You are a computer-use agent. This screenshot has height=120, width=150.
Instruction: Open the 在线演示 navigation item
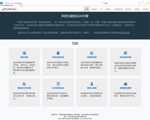pos(94,9)
